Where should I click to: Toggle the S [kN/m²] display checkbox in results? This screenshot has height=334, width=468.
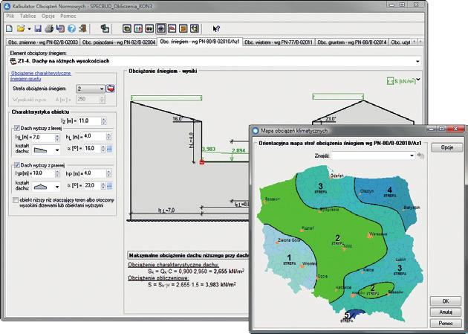coord(390,81)
